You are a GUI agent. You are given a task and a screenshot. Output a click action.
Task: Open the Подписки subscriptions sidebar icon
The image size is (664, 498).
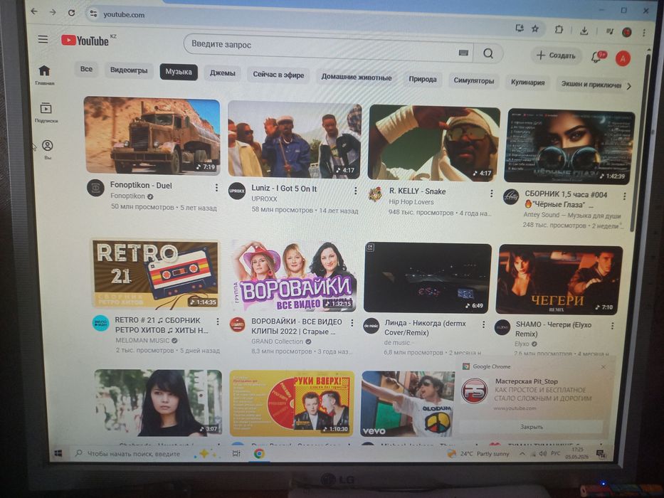pos(46,112)
